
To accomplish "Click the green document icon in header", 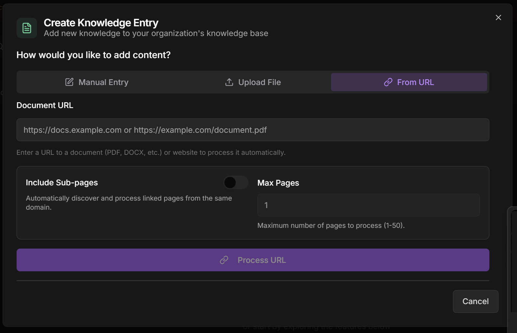I will (27, 28).
